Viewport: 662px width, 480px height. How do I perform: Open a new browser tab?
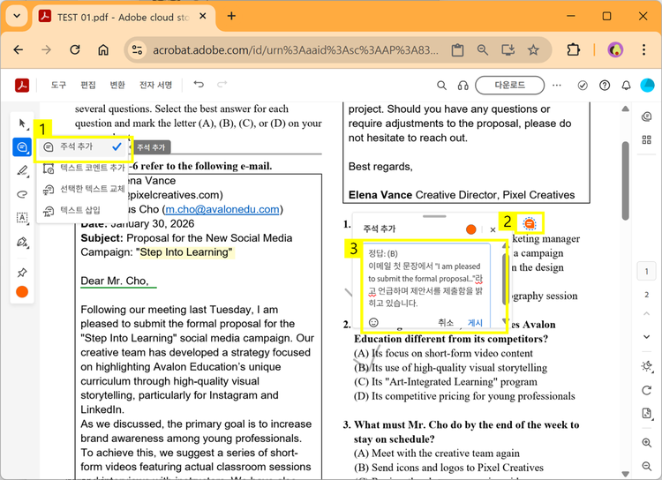[x=231, y=16]
